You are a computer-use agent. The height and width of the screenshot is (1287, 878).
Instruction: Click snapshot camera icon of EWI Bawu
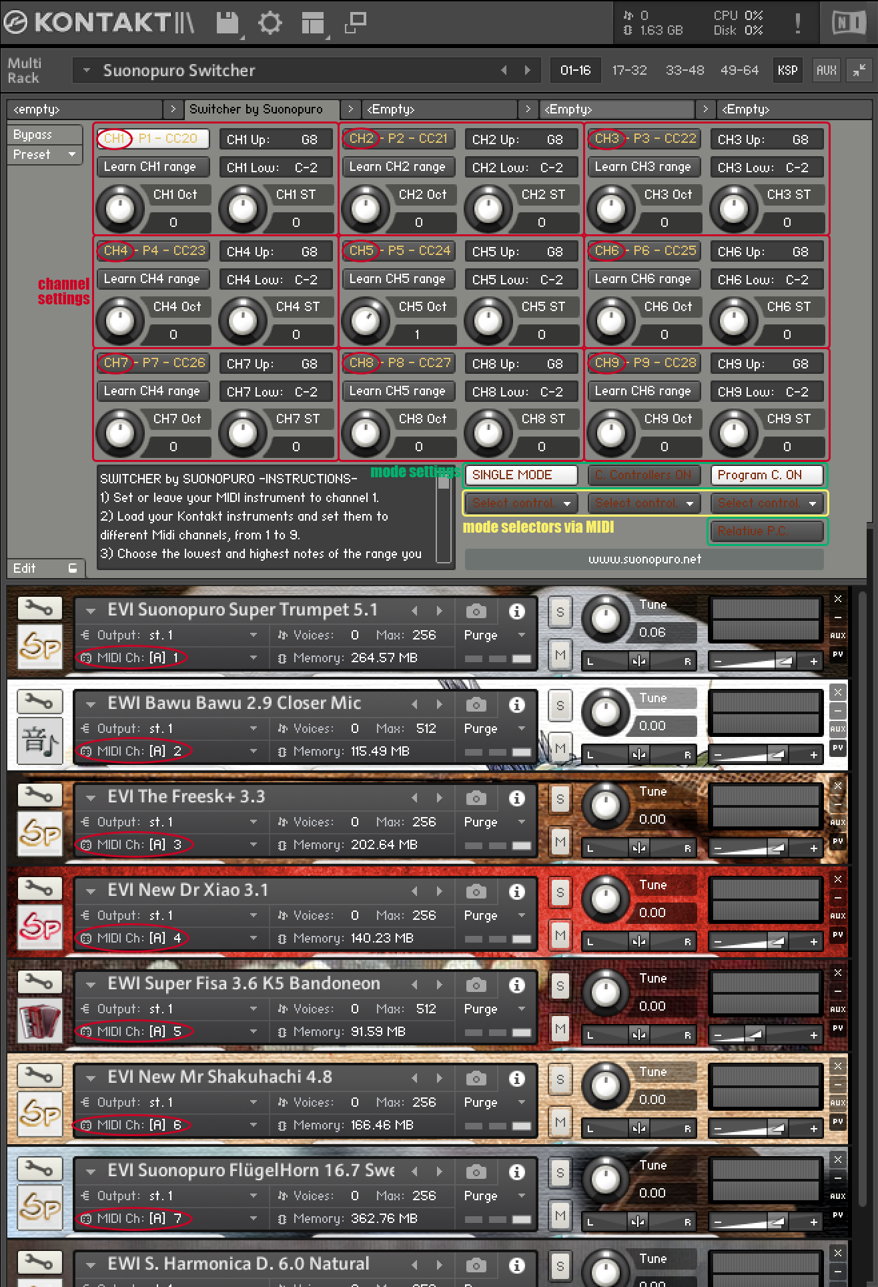point(476,704)
